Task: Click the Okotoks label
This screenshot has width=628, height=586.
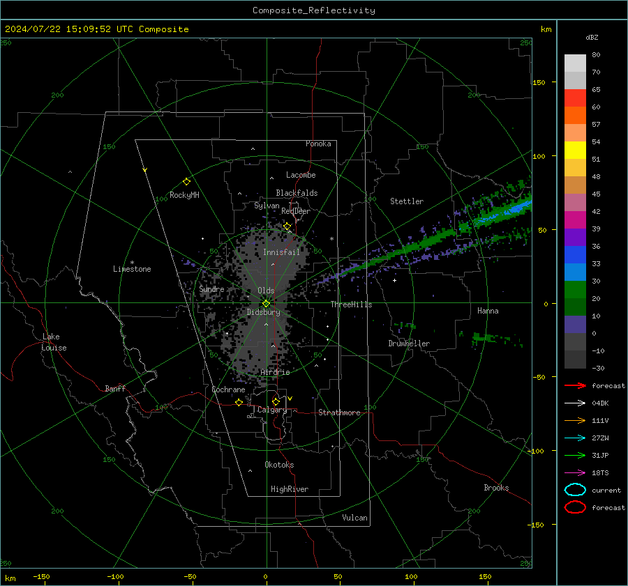Action: (279, 465)
